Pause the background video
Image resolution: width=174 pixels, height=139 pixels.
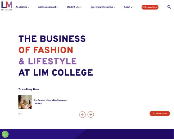click(160, 114)
